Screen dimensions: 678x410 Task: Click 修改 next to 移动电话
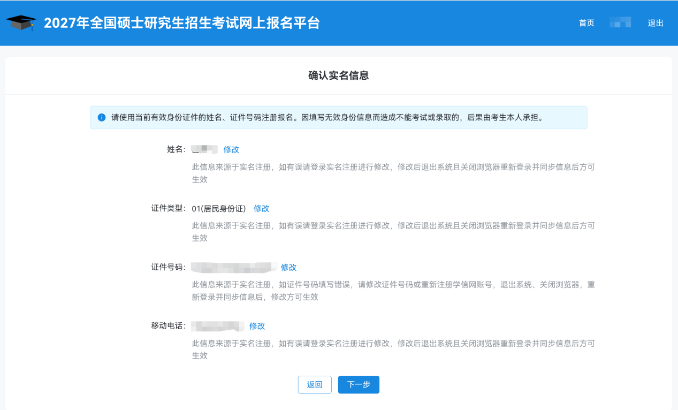click(257, 326)
